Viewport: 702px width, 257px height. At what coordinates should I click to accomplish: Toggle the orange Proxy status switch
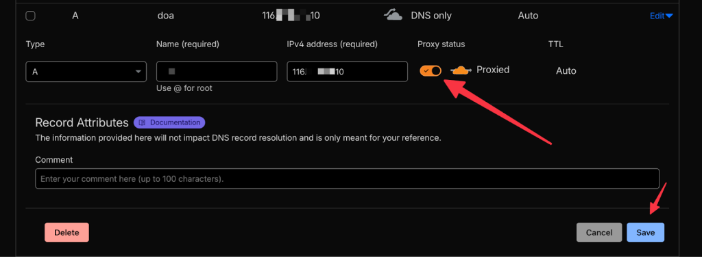click(431, 70)
